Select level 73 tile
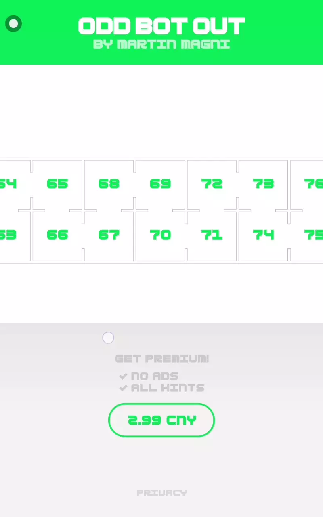This screenshot has width=323, height=517. pyautogui.click(x=263, y=184)
